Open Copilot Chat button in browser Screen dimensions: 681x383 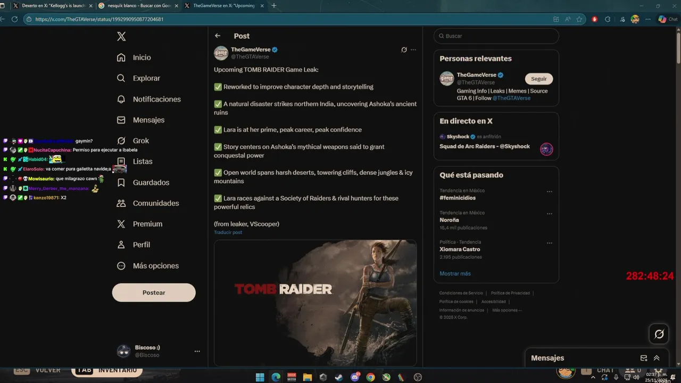tap(668, 19)
